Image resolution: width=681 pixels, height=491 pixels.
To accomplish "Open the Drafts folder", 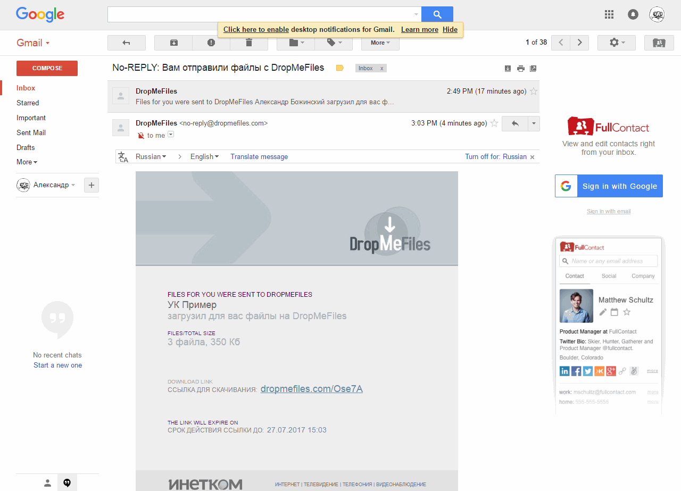I will (x=26, y=147).
